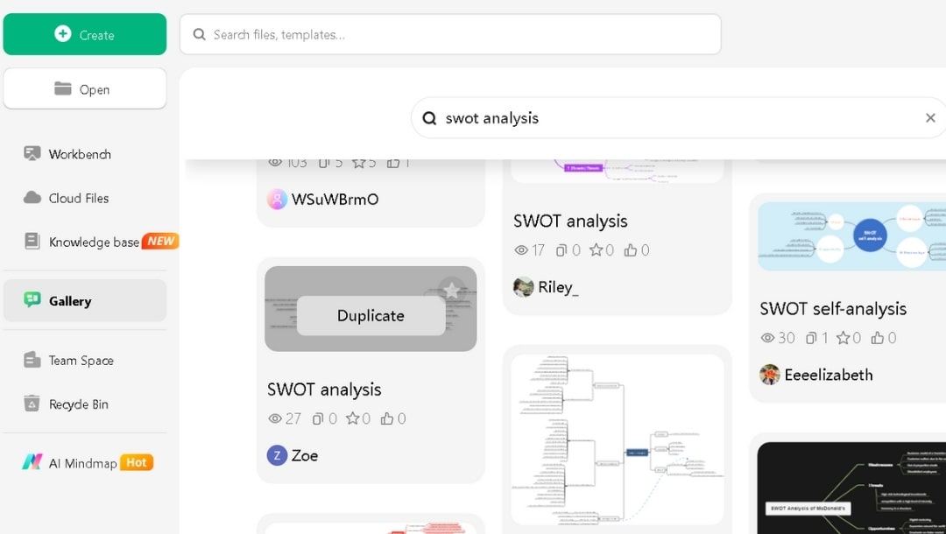Viewport: 946px width, 534px height.
Task: Toggle the favorite star on the hovered SWOT card
Action: (x=450, y=289)
